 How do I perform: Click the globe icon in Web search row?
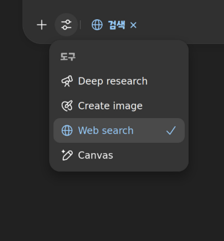coord(67,131)
